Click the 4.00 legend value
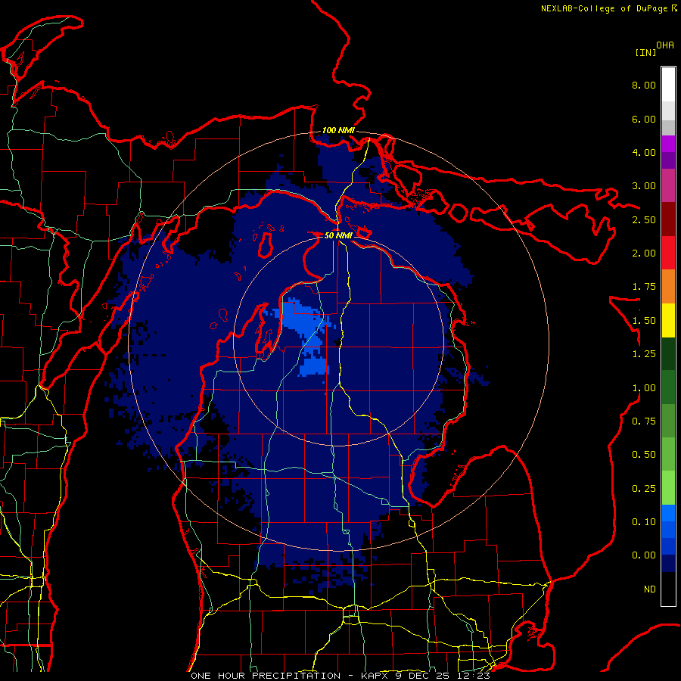This screenshot has width=681, height=681. click(644, 152)
